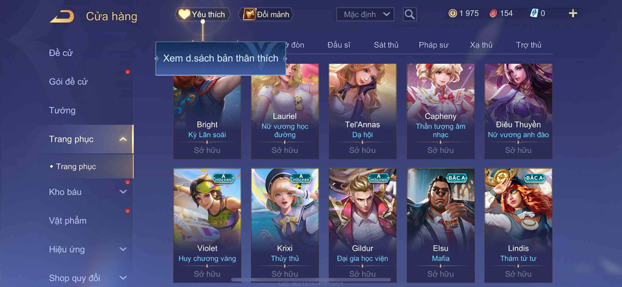Tap the heart Yêu thích icon
The width and height of the screenshot is (622, 287).
tap(184, 14)
